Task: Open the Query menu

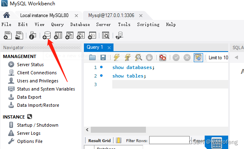Action: click(x=58, y=24)
